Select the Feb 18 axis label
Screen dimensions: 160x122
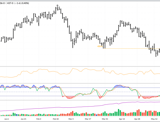(56, 119)
